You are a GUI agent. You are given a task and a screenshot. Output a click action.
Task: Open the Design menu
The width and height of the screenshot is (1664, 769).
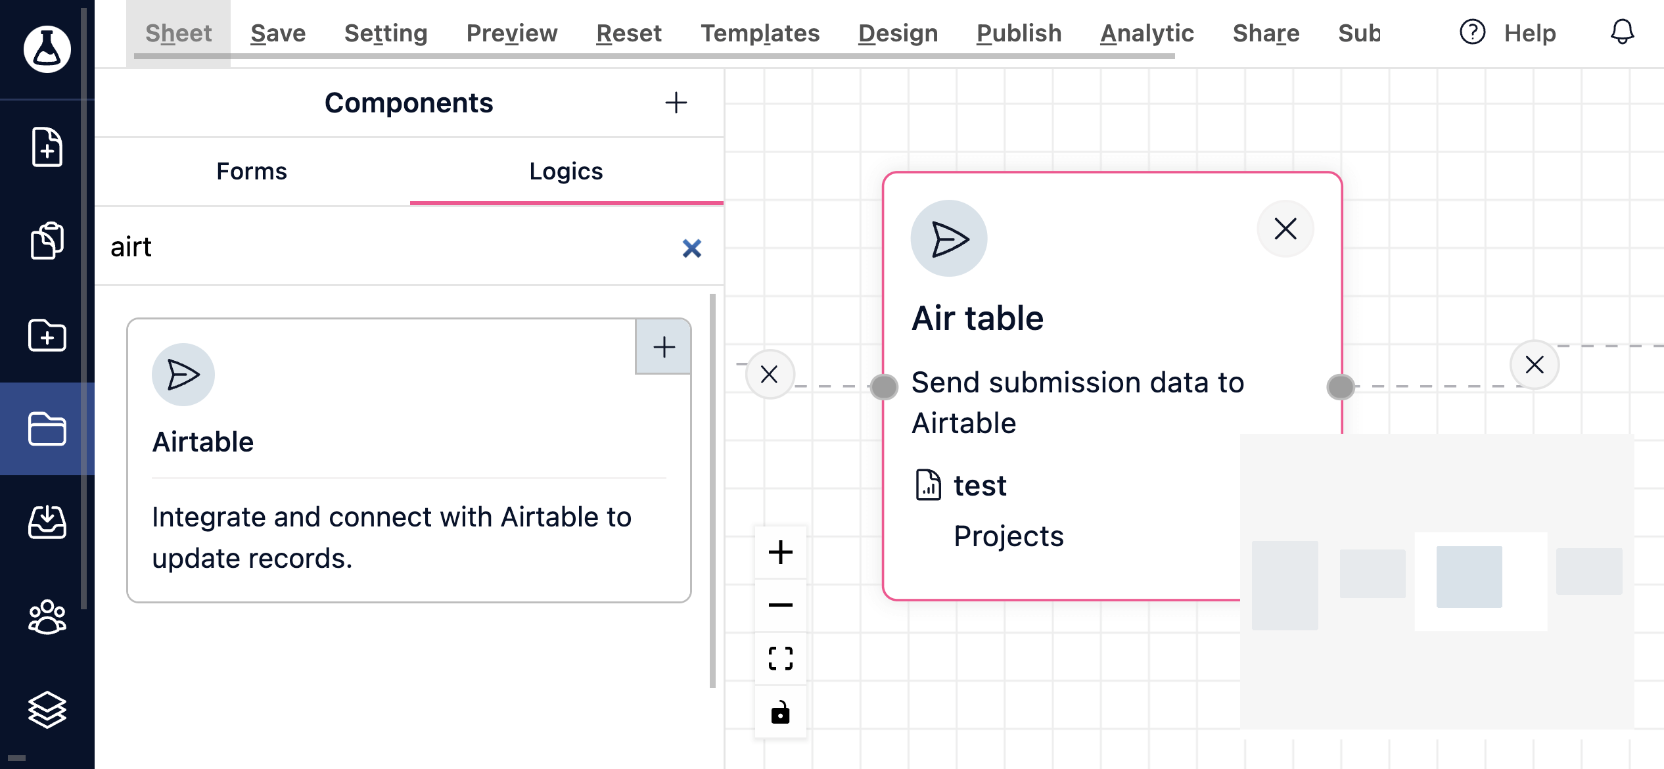[x=898, y=33]
